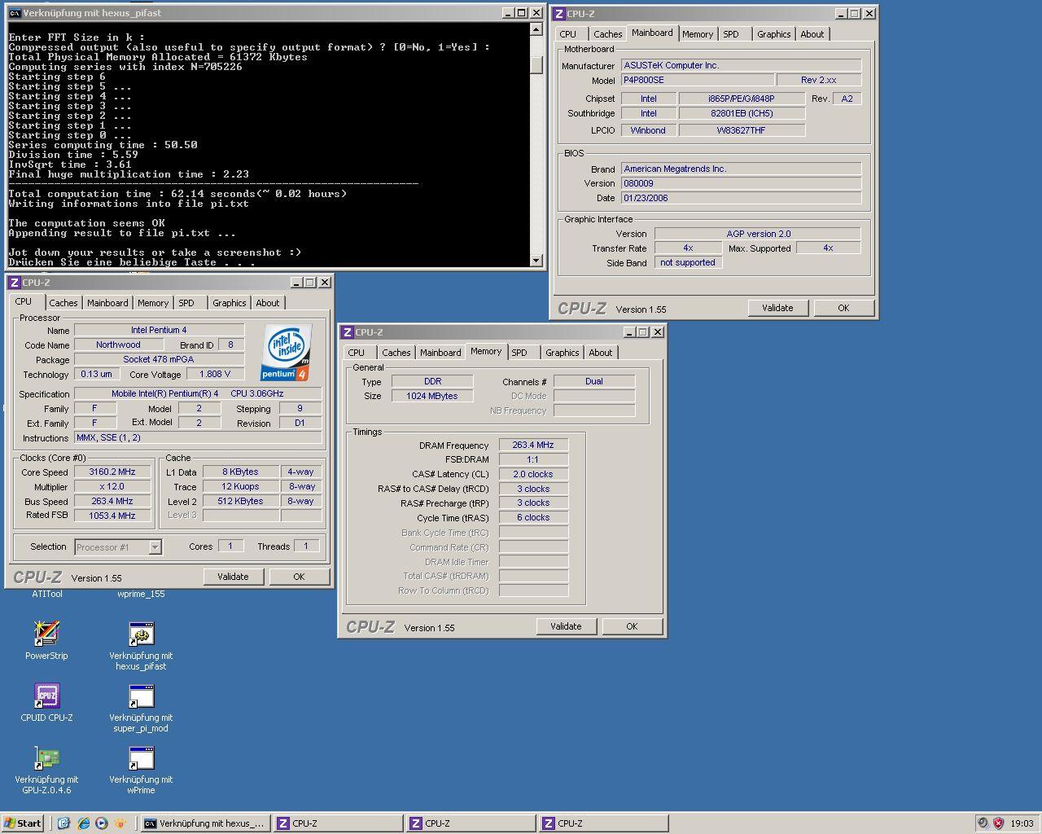Select Graphics tab in the Mainboard CPU-Z window
The width and height of the screenshot is (1042, 834).
[x=773, y=34]
